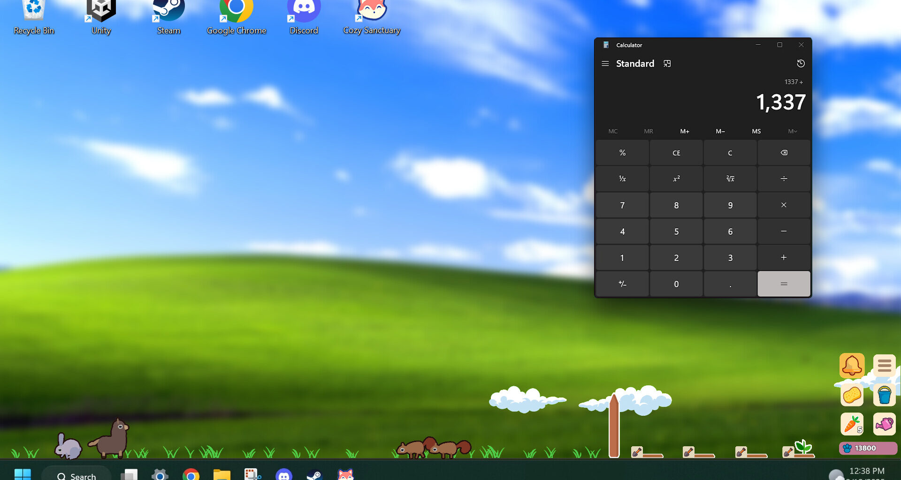
Task: Click the percent key in Calculator
Action: [622, 153]
